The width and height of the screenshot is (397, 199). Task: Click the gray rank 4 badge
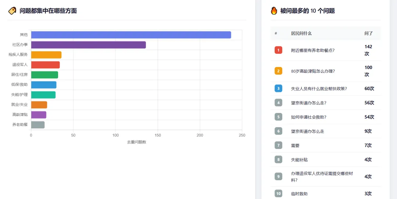click(x=278, y=103)
